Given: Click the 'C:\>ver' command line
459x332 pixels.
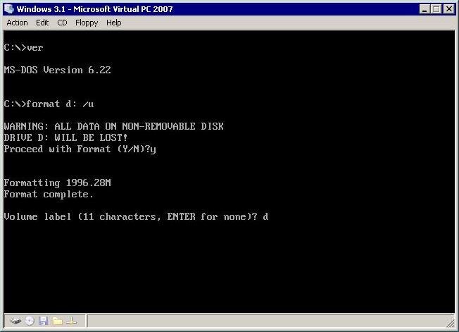Looking at the screenshot, I should coord(23,47).
